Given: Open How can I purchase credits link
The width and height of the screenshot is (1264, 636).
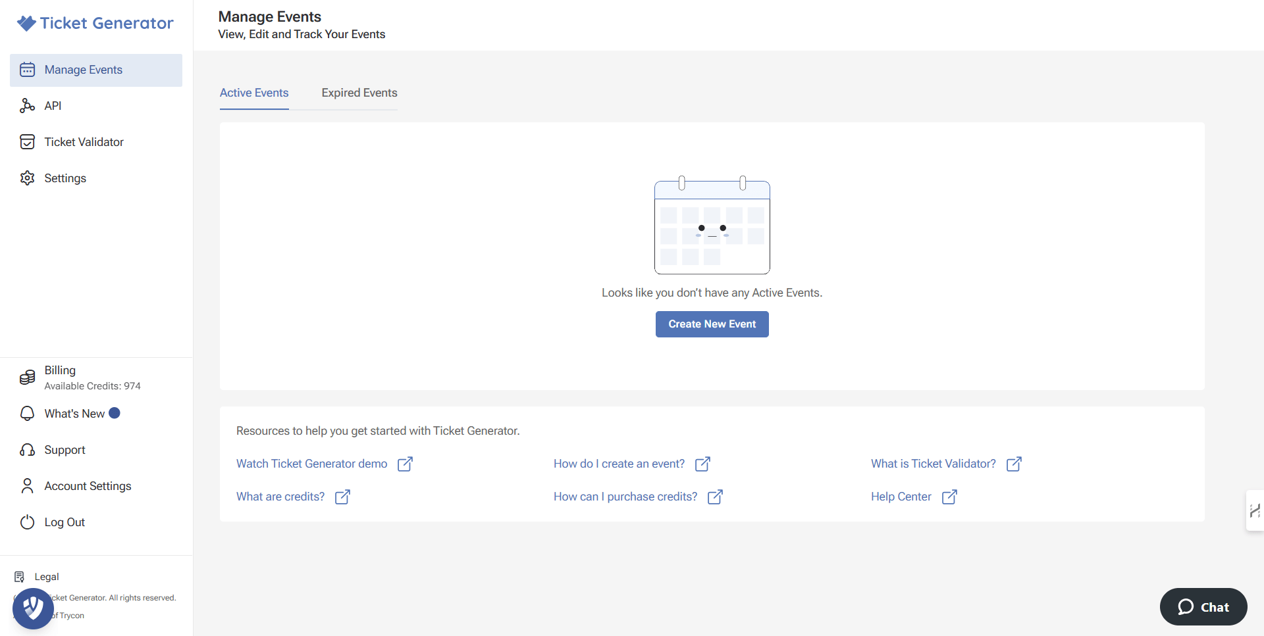Looking at the screenshot, I should (x=625, y=497).
